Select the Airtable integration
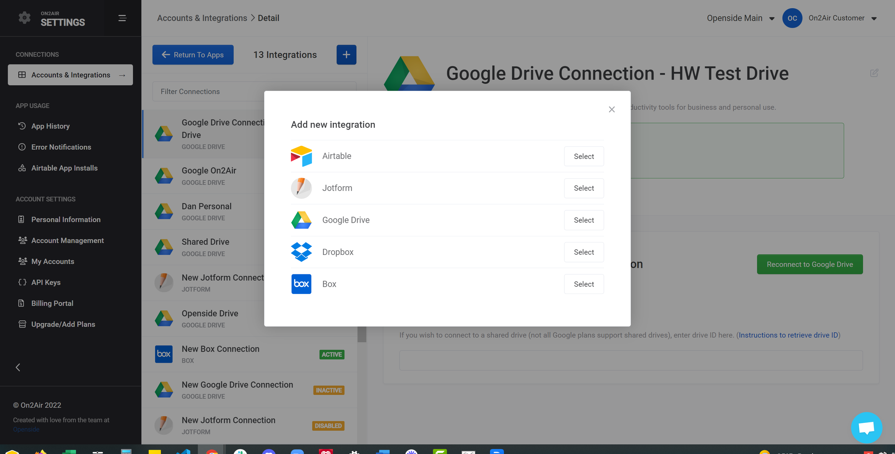895x454 pixels. pyautogui.click(x=584, y=156)
